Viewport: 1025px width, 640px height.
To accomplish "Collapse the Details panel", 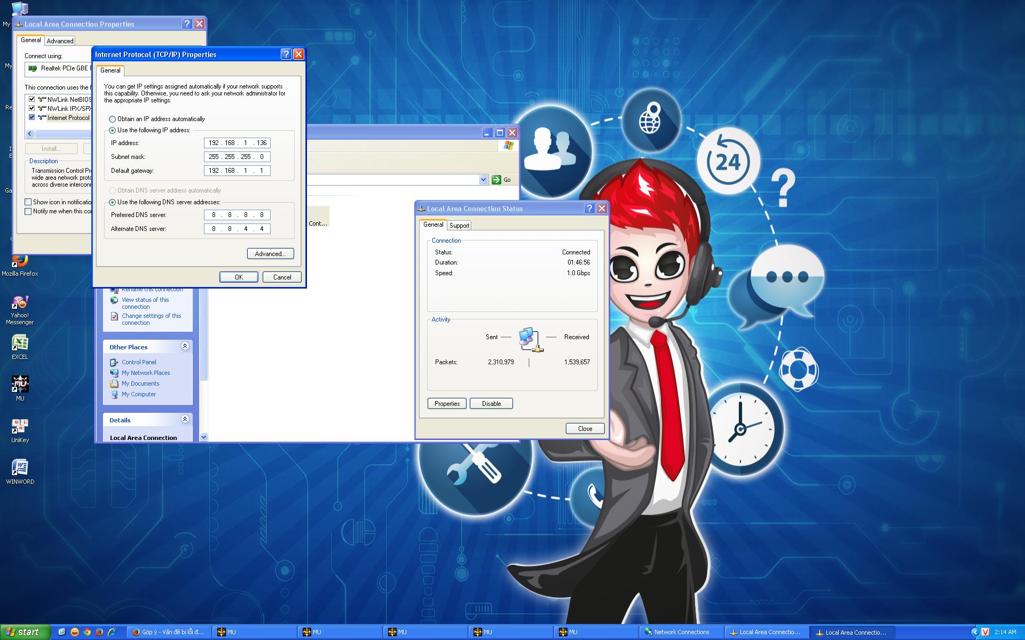I will [185, 419].
